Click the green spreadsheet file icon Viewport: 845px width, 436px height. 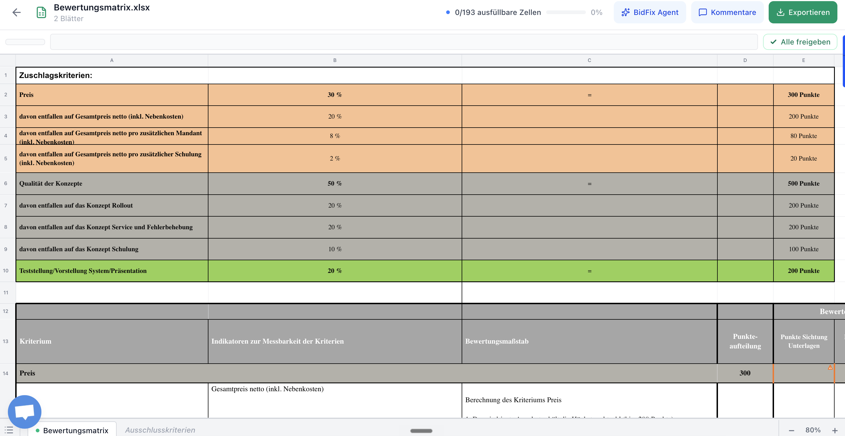(x=41, y=12)
